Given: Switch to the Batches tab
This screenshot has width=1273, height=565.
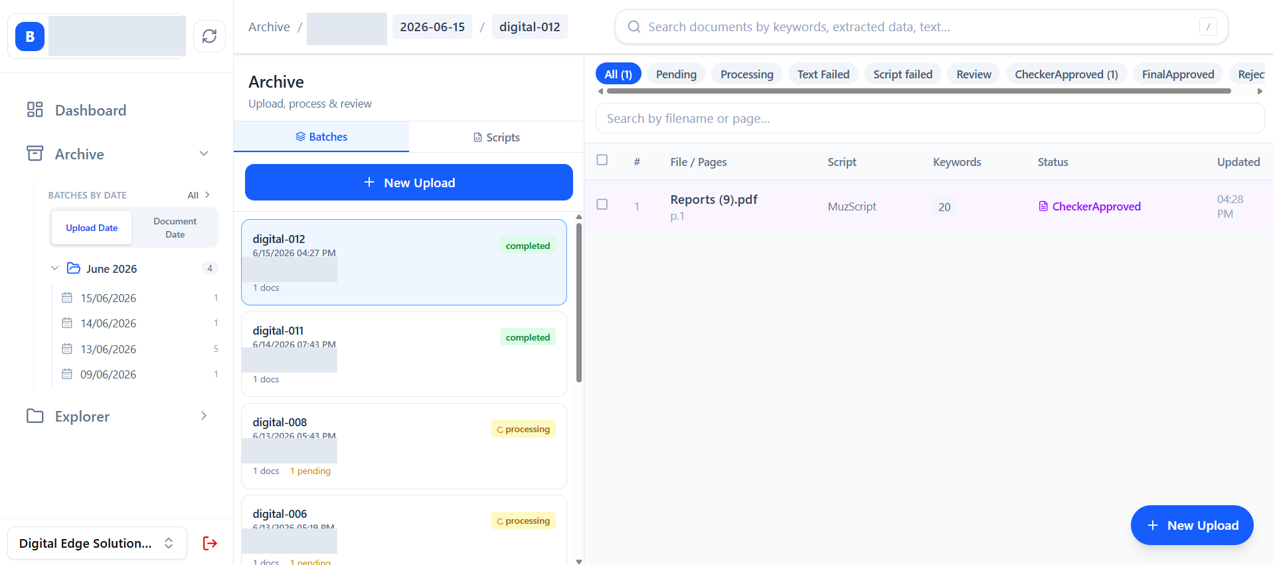Looking at the screenshot, I should 321,136.
